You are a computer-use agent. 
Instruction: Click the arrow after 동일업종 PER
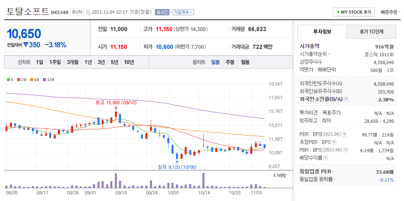click(x=333, y=171)
